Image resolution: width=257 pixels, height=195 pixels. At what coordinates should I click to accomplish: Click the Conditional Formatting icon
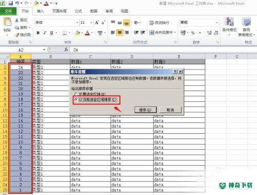pos(229,25)
